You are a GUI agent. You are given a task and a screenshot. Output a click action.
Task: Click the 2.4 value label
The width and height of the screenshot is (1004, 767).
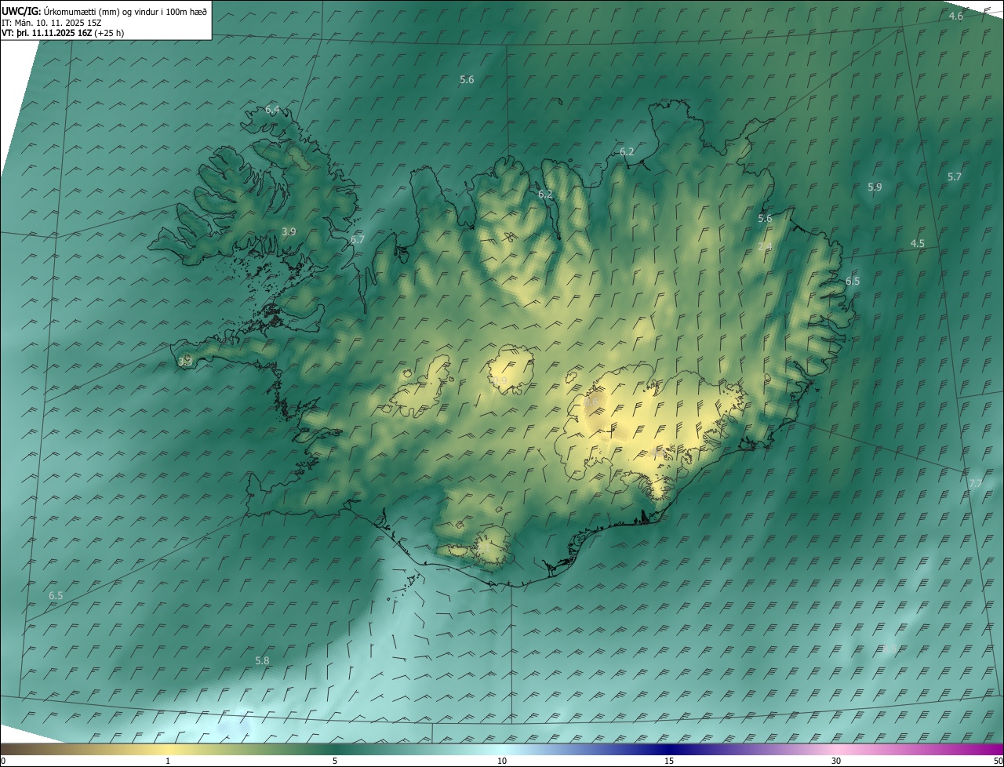[x=765, y=247]
